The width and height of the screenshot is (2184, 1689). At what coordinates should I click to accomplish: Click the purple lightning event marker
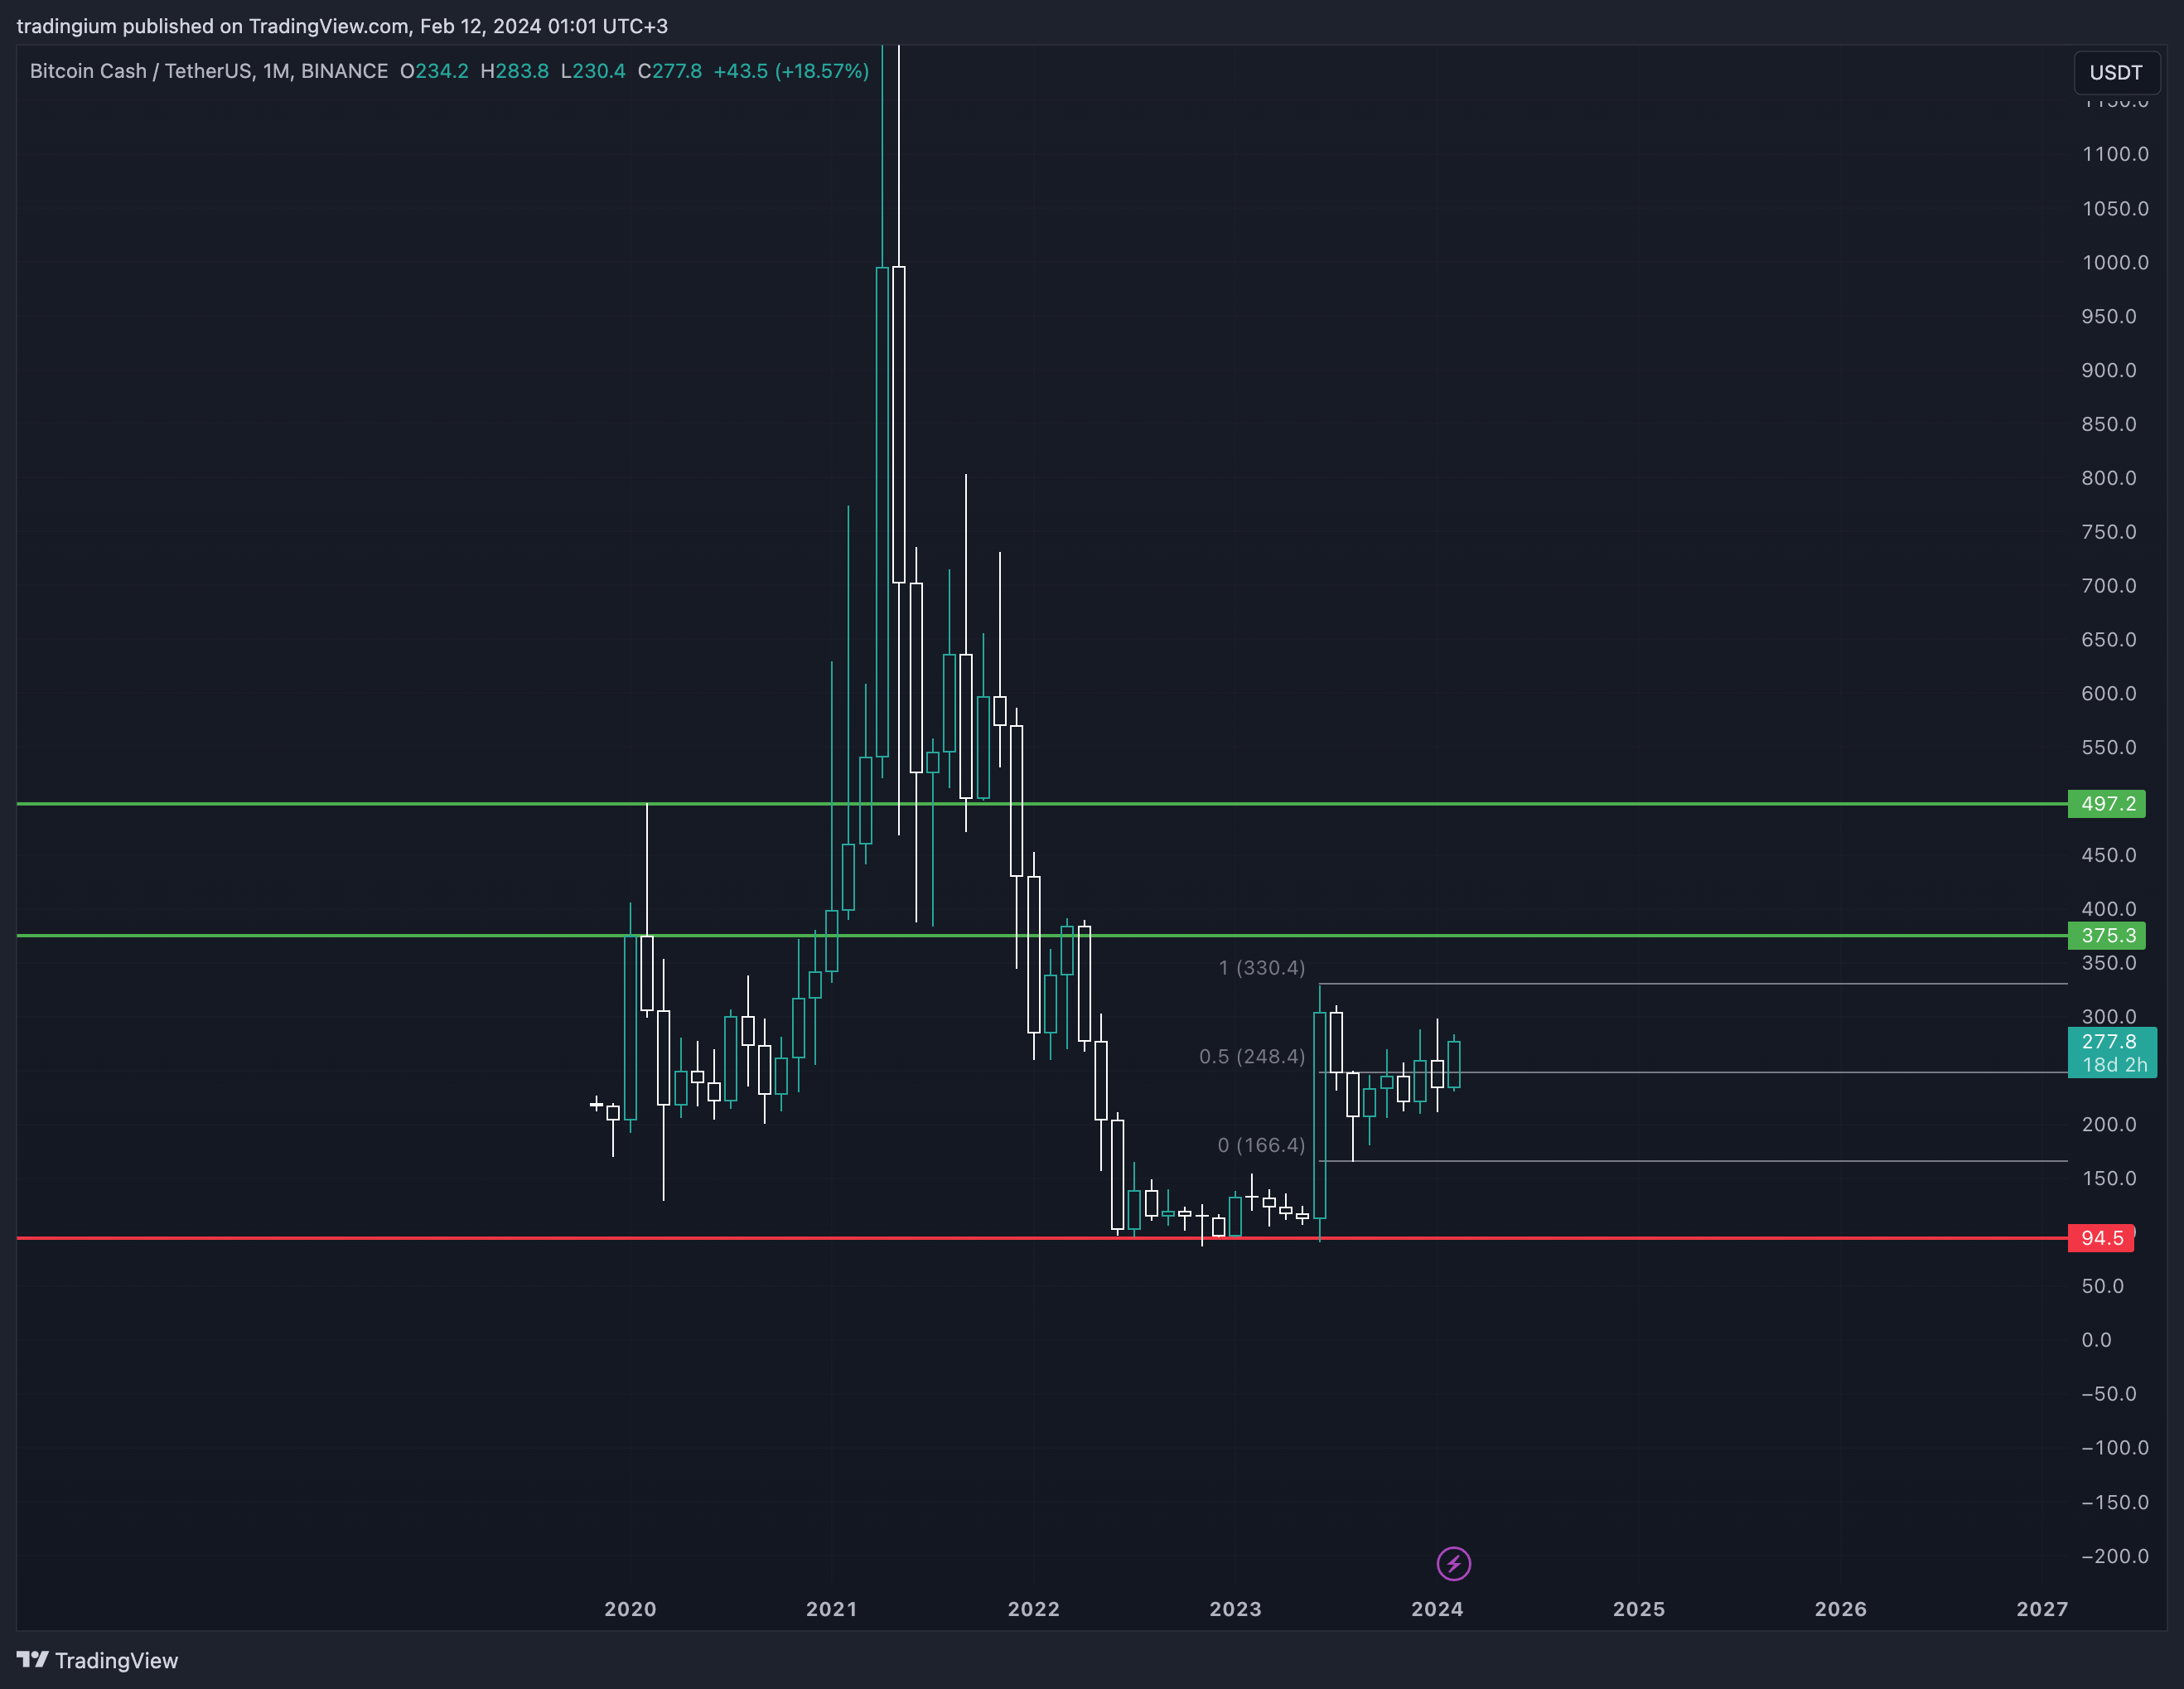tap(1453, 1563)
